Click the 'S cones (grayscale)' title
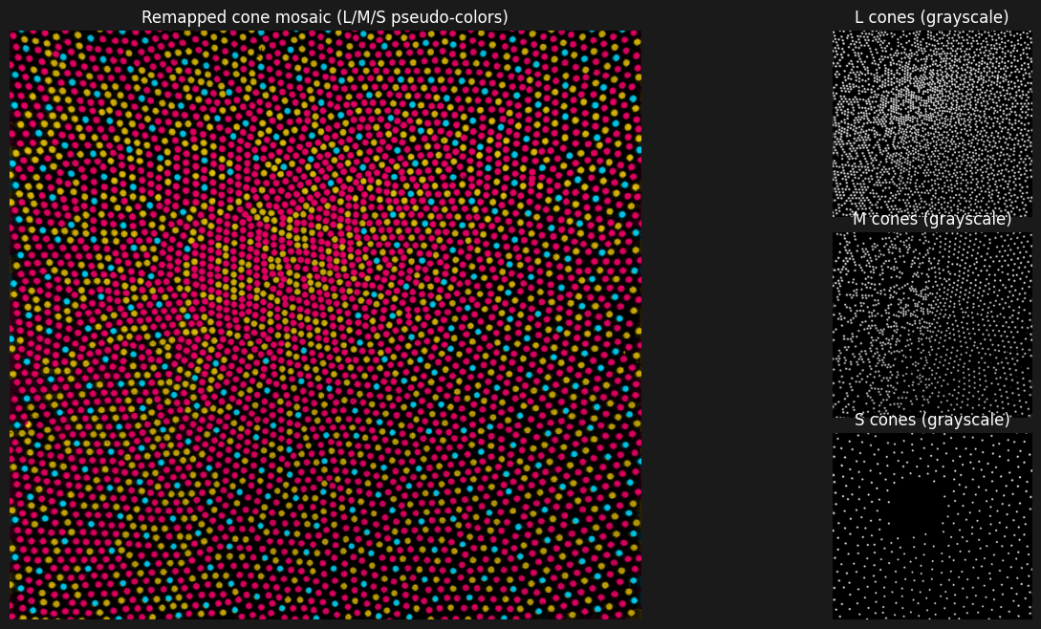Screen dimensions: 1041x629 931,420
